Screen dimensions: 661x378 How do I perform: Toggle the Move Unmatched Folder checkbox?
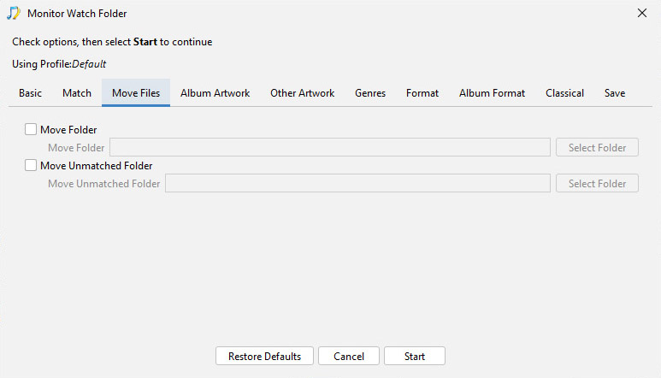tap(30, 165)
